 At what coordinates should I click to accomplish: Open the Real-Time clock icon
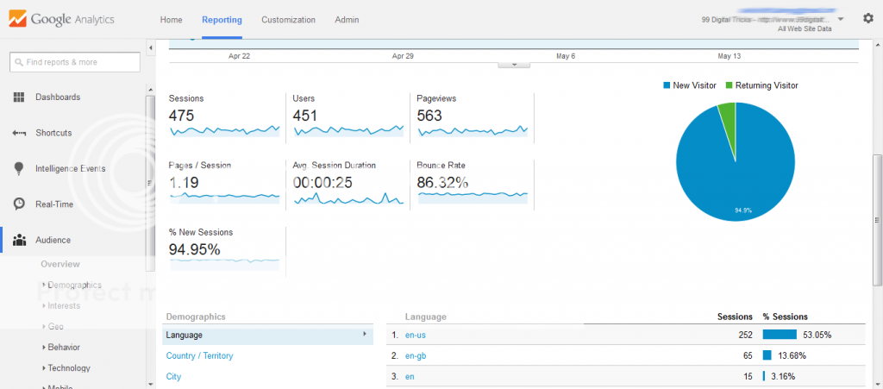[19, 204]
